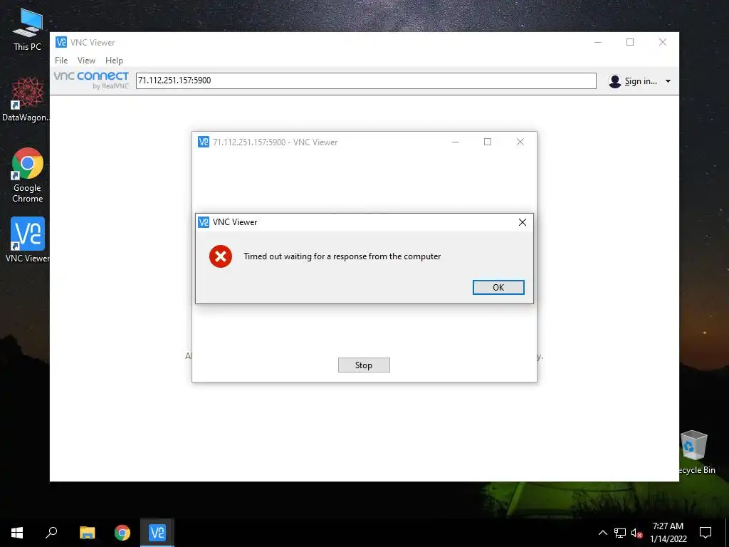The height and width of the screenshot is (547, 729).
Task: Click the VNC Connect by RealVNC logo
Action: coord(91,80)
